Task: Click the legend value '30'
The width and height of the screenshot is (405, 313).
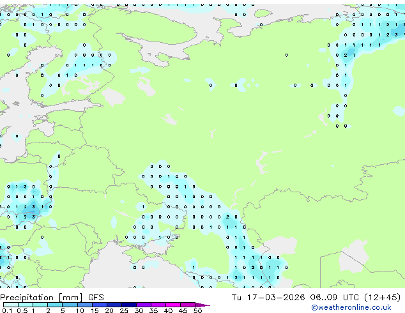Action: [139, 310]
